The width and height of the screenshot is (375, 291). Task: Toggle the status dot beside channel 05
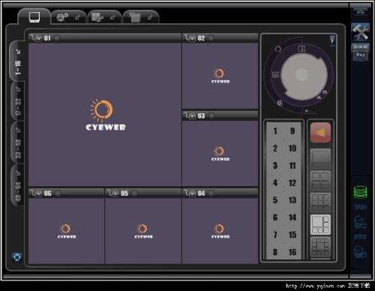134,193
